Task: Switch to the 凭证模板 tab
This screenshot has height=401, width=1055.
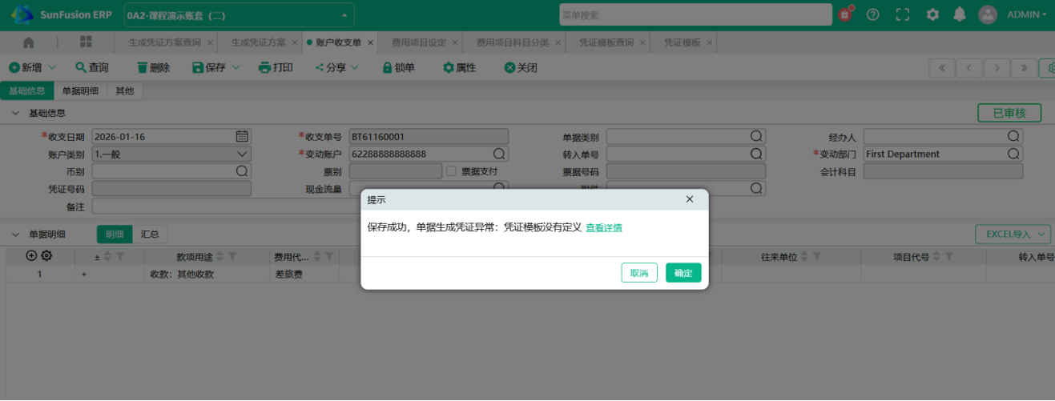Action: pyautogui.click(x=682, y=42)
